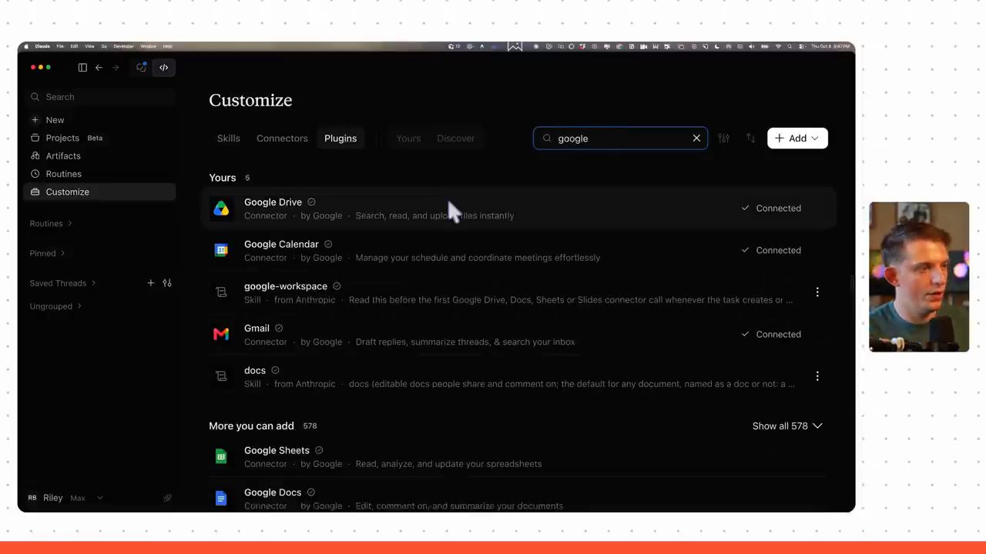
Task: Go back with the left arrow
Action: [99, 68]
